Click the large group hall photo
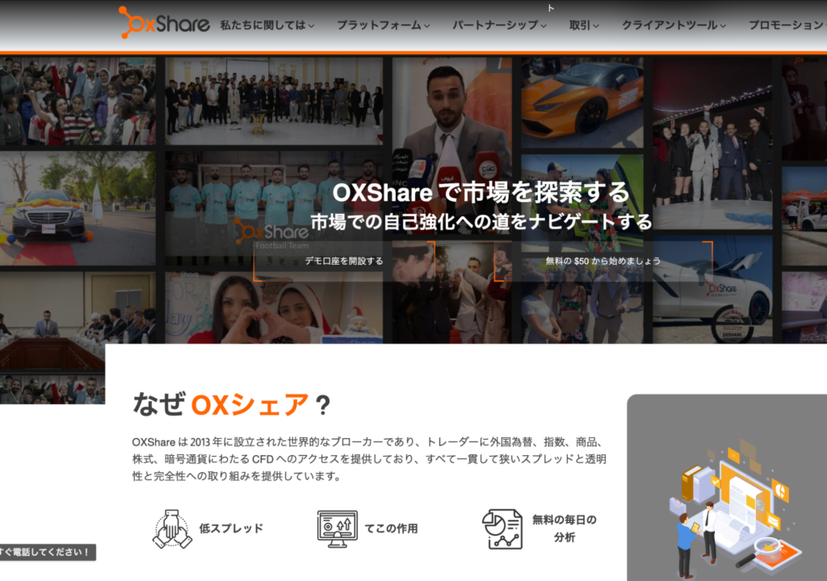The width and height of the screenshot is (827, 581). tap(274, 101)
